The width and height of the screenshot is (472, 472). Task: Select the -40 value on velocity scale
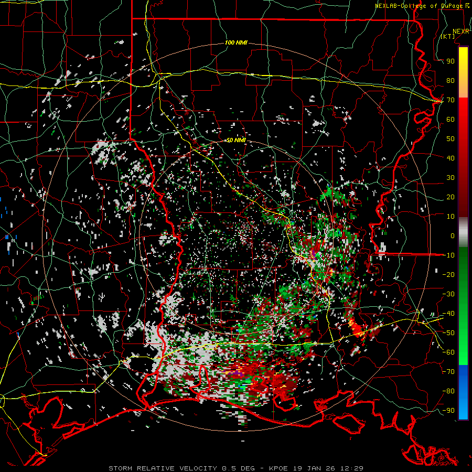[448, 314]
